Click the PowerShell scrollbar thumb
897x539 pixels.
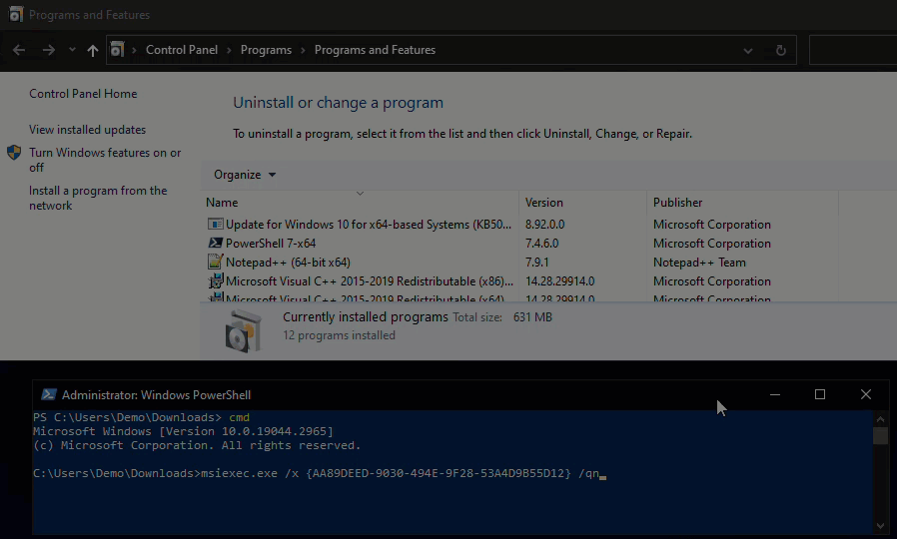click(880, 436)
